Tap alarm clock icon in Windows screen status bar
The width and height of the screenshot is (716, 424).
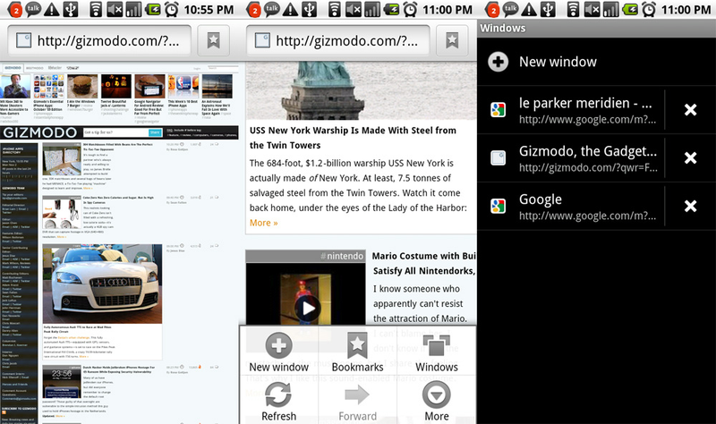[649, 10]
